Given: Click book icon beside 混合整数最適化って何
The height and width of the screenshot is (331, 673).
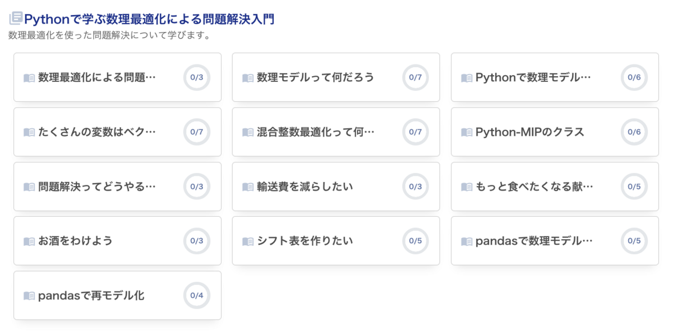Looking at the screenshot, I should pyautogui.click(x=248, y=132).
